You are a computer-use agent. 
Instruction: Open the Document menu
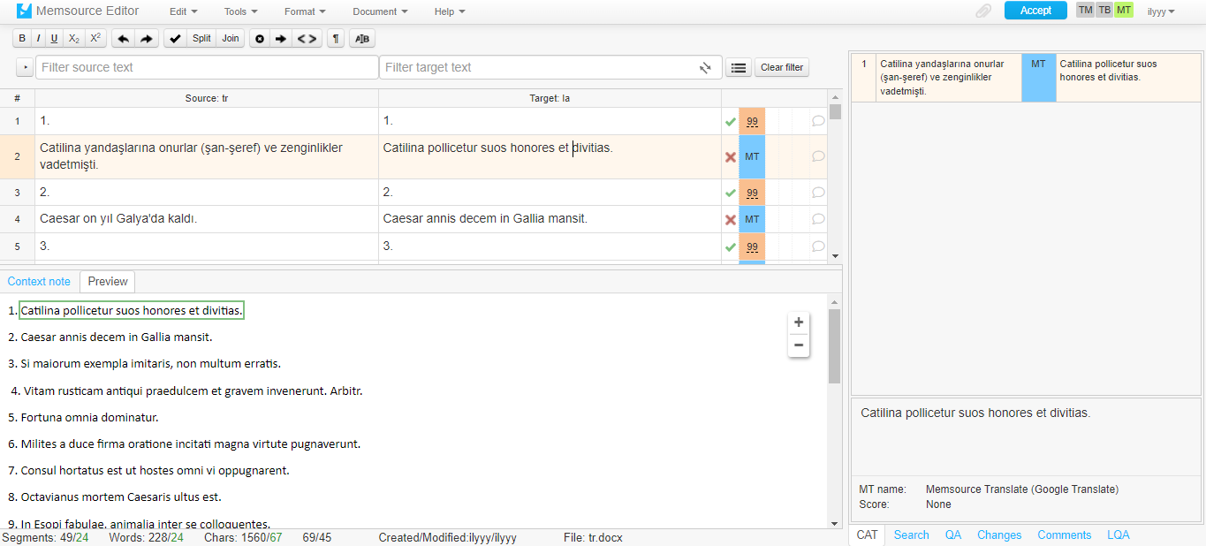pyautogui.click(x=380, y=11)
